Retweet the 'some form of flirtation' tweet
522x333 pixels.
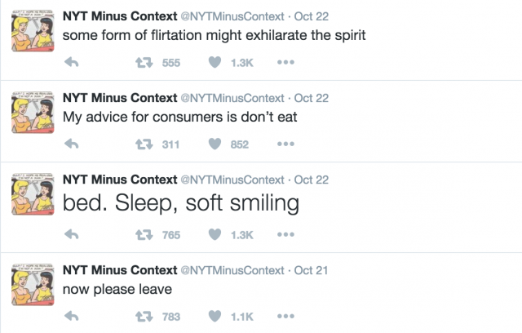tap(144, 62)
